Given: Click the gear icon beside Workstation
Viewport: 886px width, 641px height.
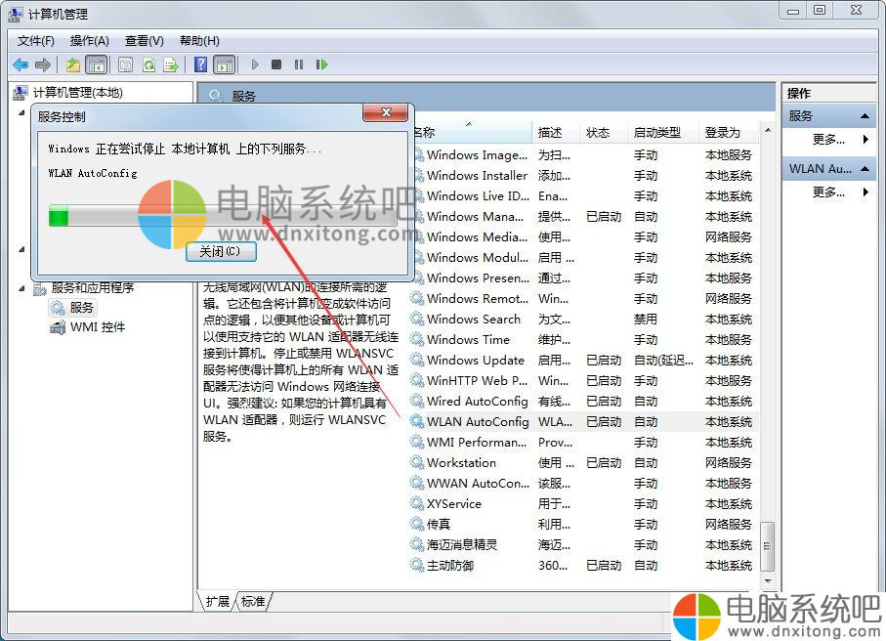Looking at the screenshot, I should 417,462.
